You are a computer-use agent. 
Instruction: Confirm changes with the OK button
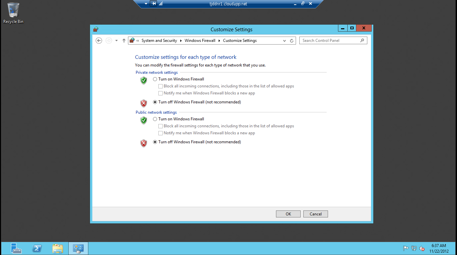click(x=288, y=214)
